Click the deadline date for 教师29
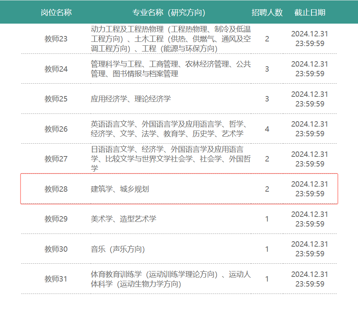This screenshot has height=328, width=358. pos(310,219)
